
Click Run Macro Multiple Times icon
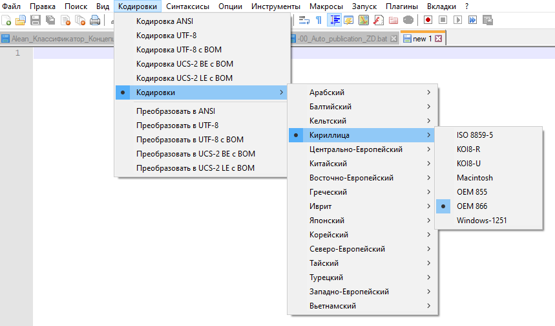[x=472, y=20]
